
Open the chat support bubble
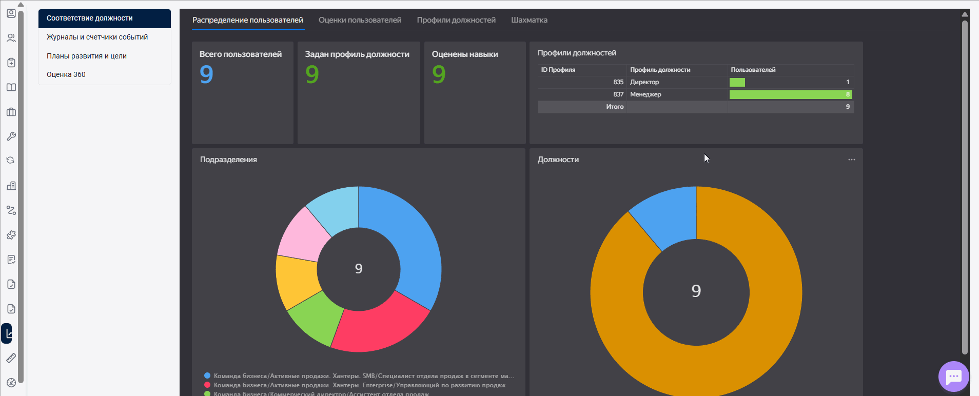point(953,377)
